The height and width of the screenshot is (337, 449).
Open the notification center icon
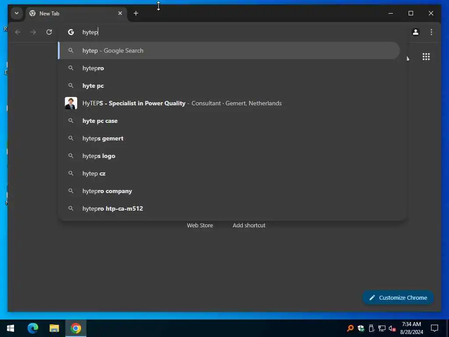coord(435,328)
